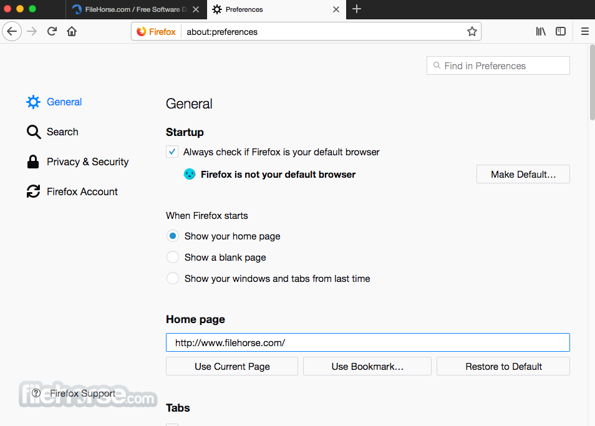Bookmark this page with the star icon
Image resolution: width=595 pixels, height=426 pixels.
tap(472, 31)
